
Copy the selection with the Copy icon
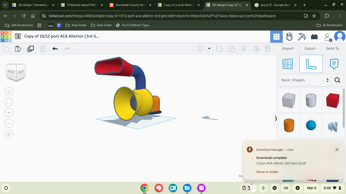[x=6, y=48]
